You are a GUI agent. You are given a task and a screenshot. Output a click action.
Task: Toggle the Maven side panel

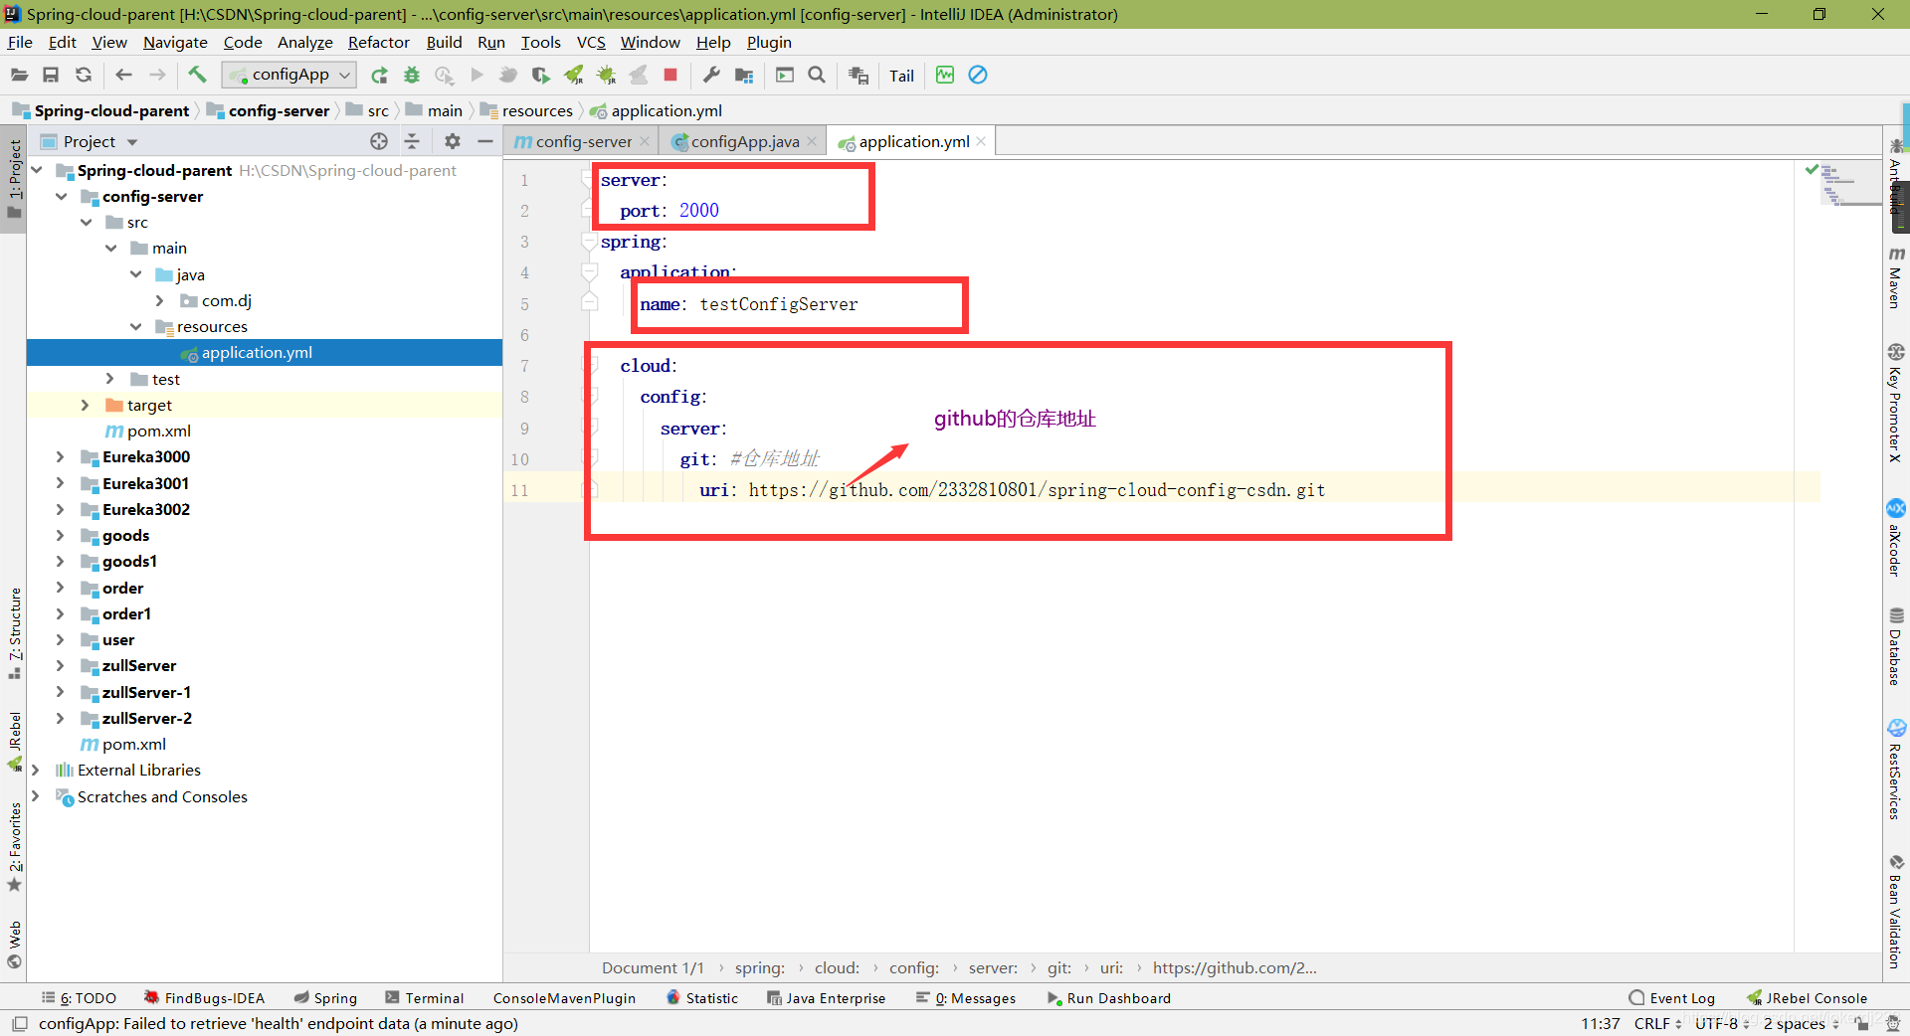(1896, 277)
